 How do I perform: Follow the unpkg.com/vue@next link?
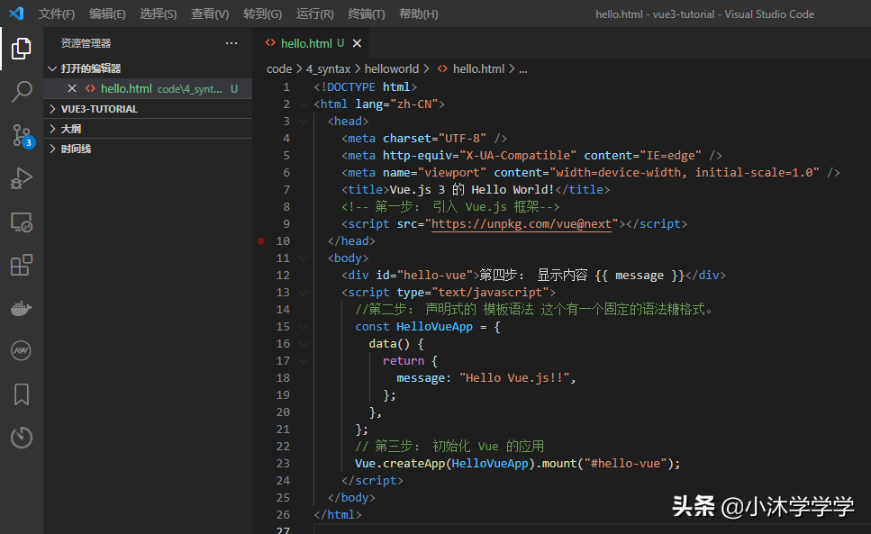[x=521, y=223]
